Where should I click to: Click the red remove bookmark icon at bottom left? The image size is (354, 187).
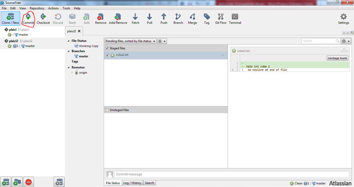point(29,182)
